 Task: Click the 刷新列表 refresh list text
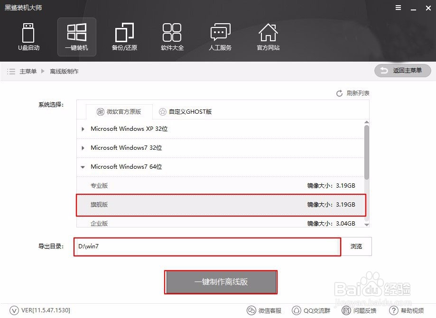[x=358, y=93]
